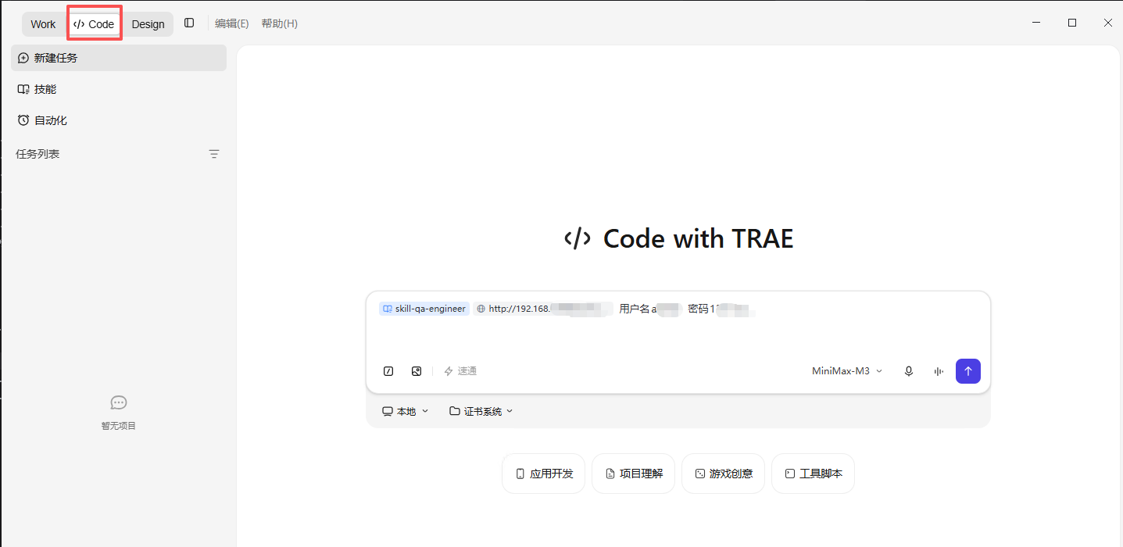Click the audio waveform icon

pyautogui.click(x=939, y=371)
